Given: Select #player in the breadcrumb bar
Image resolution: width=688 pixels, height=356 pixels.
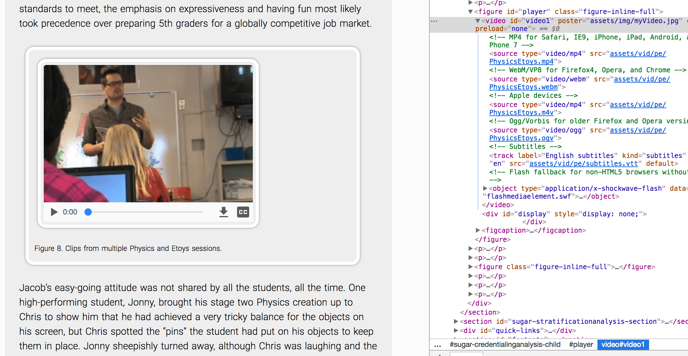Looking at the screenshot, I should (581, 345).
